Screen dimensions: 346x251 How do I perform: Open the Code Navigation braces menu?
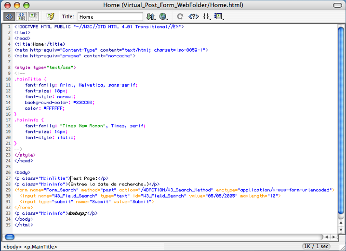207,16
